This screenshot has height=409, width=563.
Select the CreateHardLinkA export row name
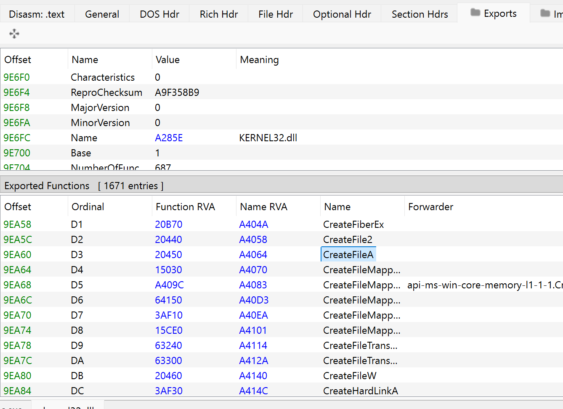tap(360, 391)
